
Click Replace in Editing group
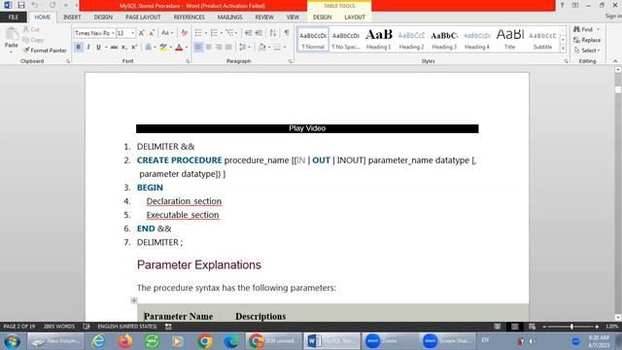click(x=587, y=40)
